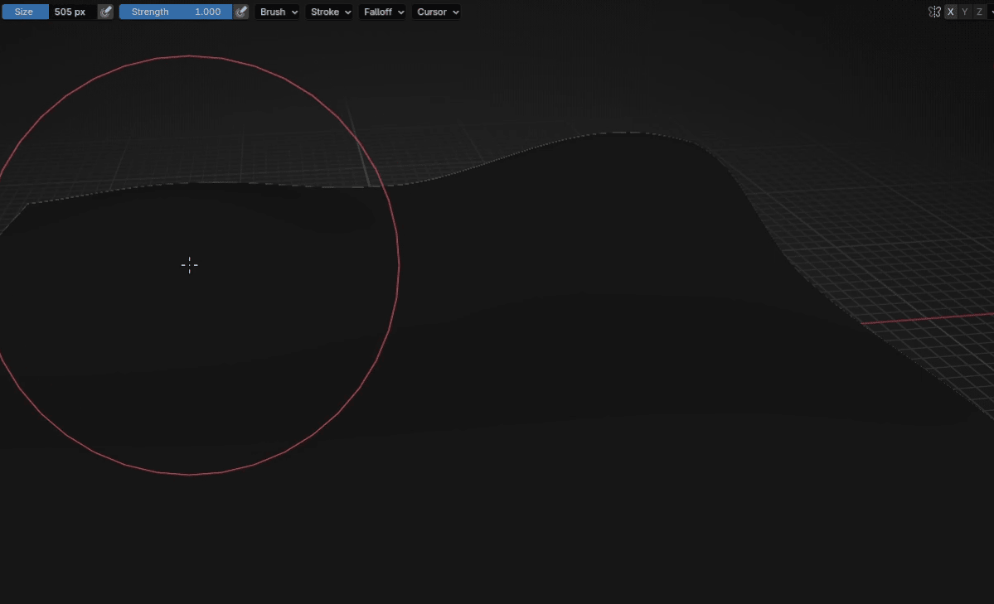Toggle pressure sensitivity for brush Strength
994x604 pixels.
(x=240, y=12)
